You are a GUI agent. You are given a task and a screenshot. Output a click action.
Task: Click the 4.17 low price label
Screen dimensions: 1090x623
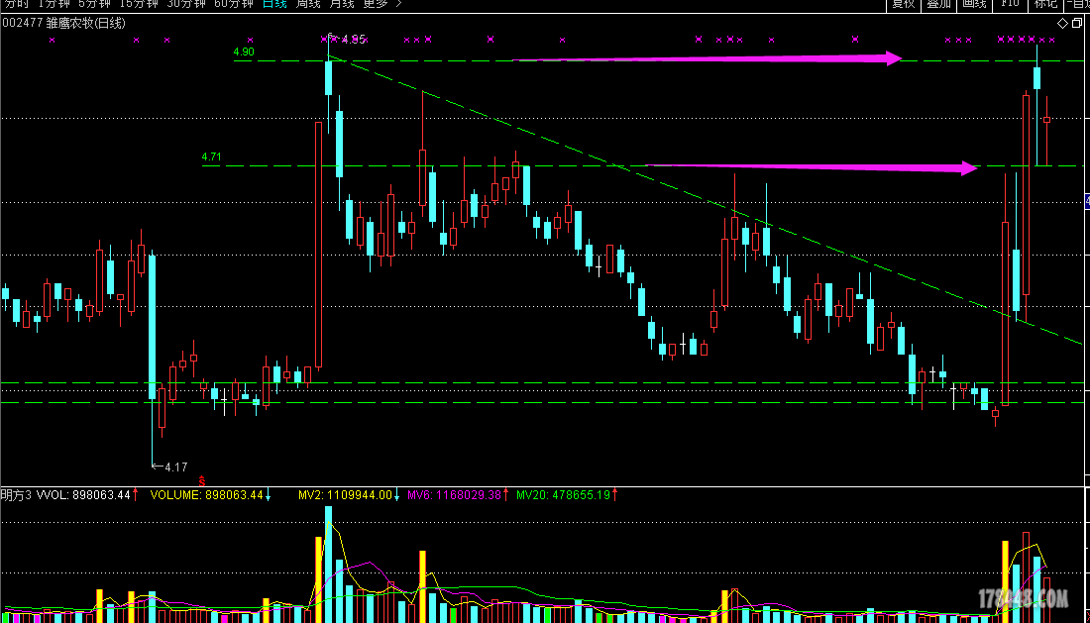[x=175, y=467]
